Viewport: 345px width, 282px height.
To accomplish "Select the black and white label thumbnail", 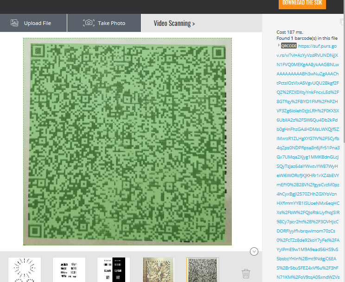I will (114, 270).
